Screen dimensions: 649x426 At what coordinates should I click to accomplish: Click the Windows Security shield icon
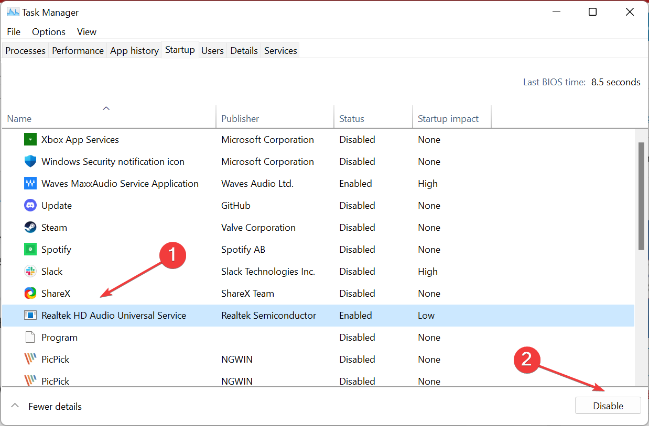[30, 162]
